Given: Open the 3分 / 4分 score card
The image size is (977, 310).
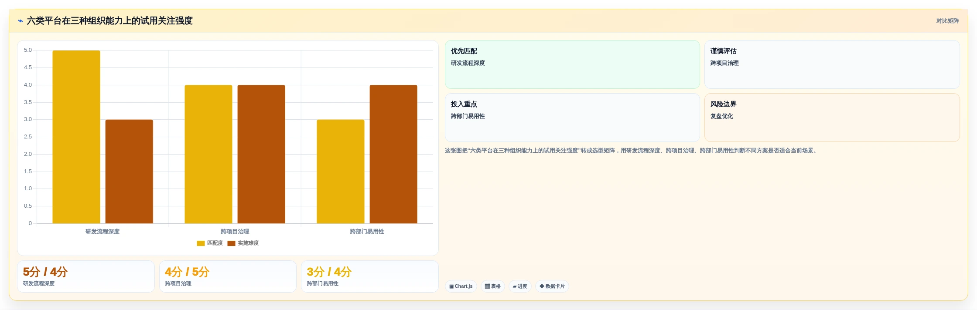Looking at the screenshot, I should click(x=370, y=276).
